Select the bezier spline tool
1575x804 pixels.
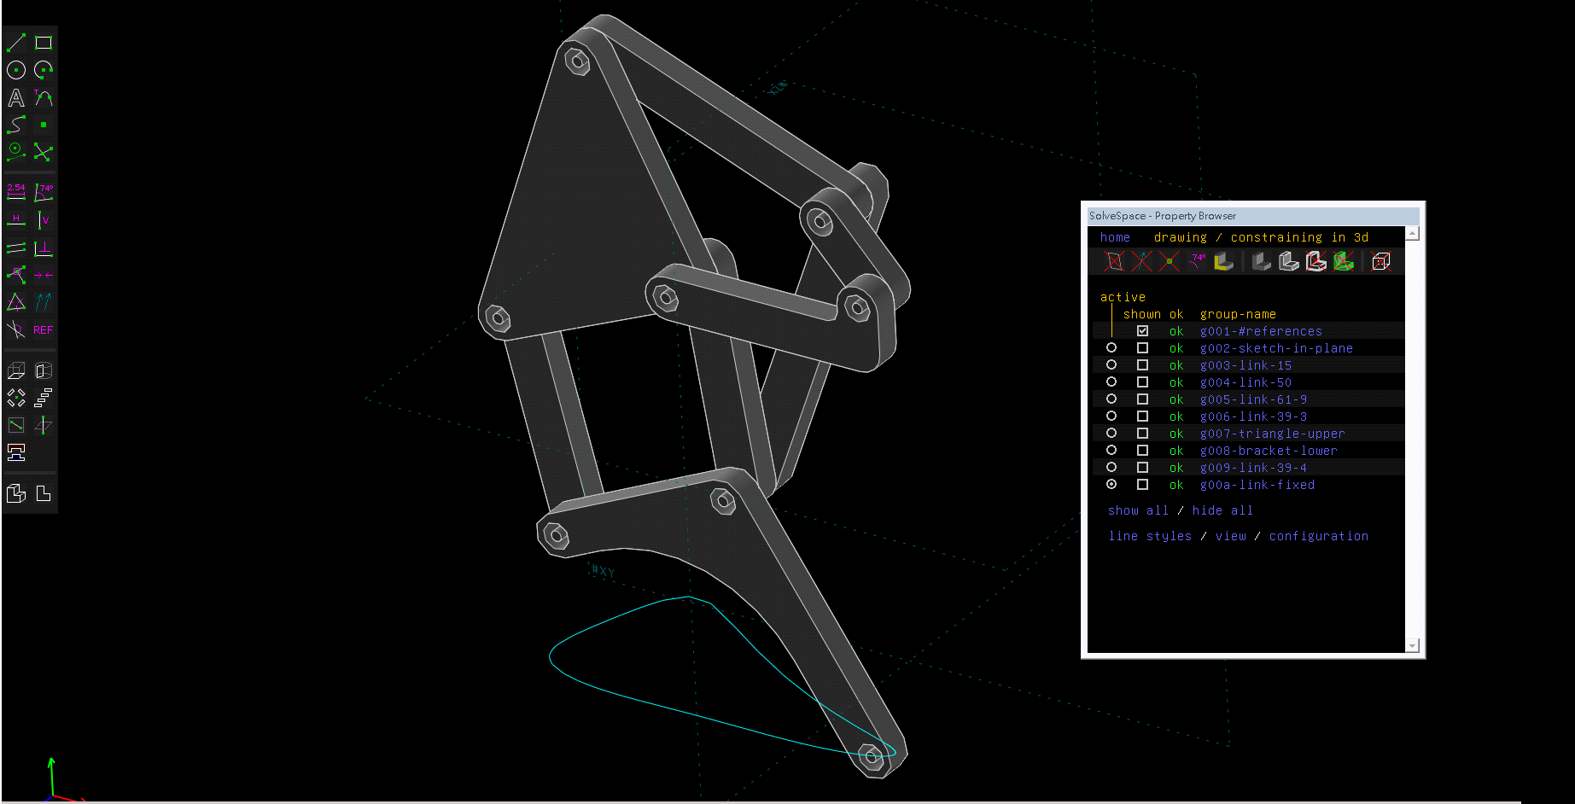pos(16,125)
